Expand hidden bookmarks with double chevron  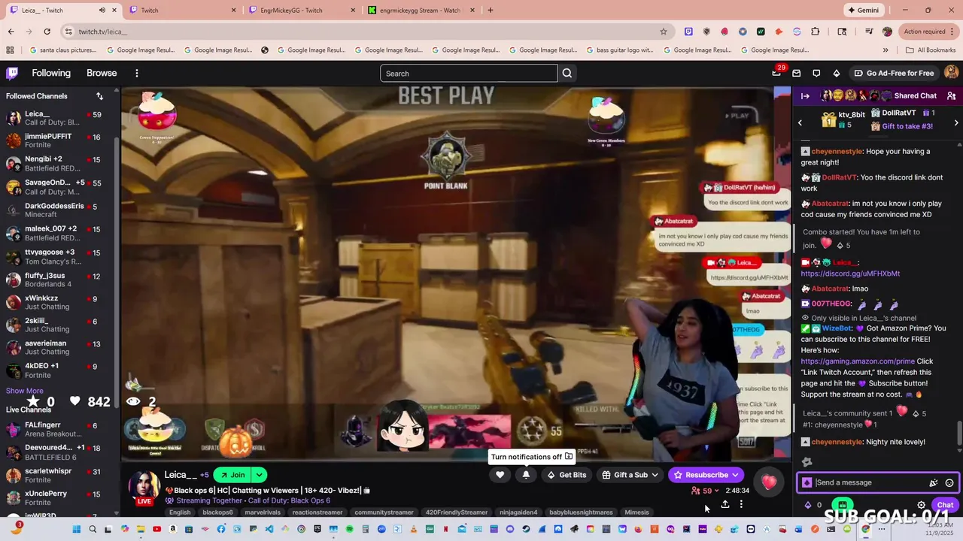pyautogui.click(x=885, y=50)
